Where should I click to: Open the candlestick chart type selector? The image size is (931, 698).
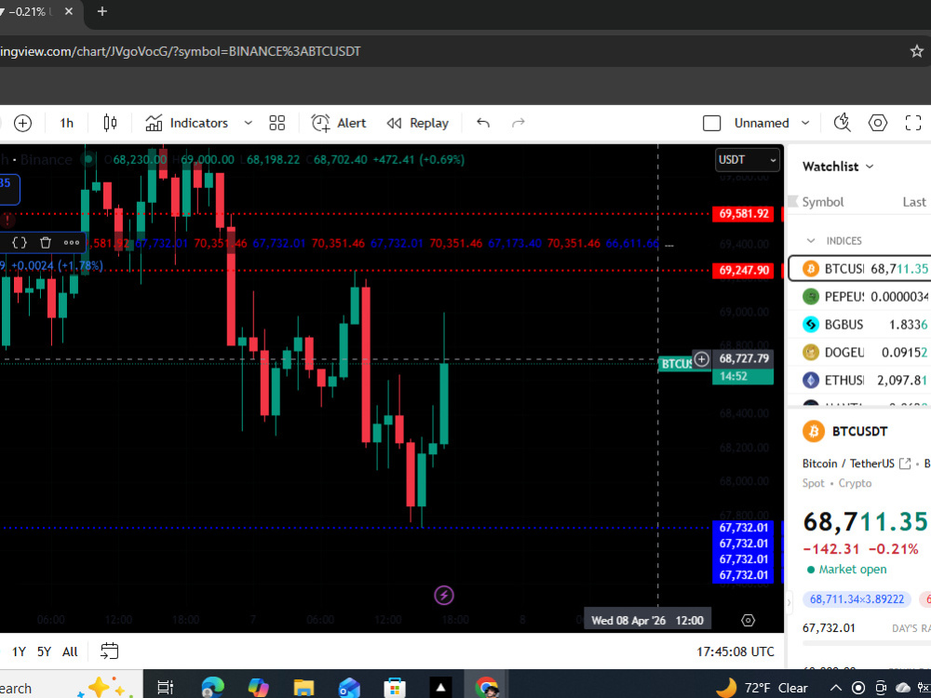pyautogui.click(x=110, y=123)
